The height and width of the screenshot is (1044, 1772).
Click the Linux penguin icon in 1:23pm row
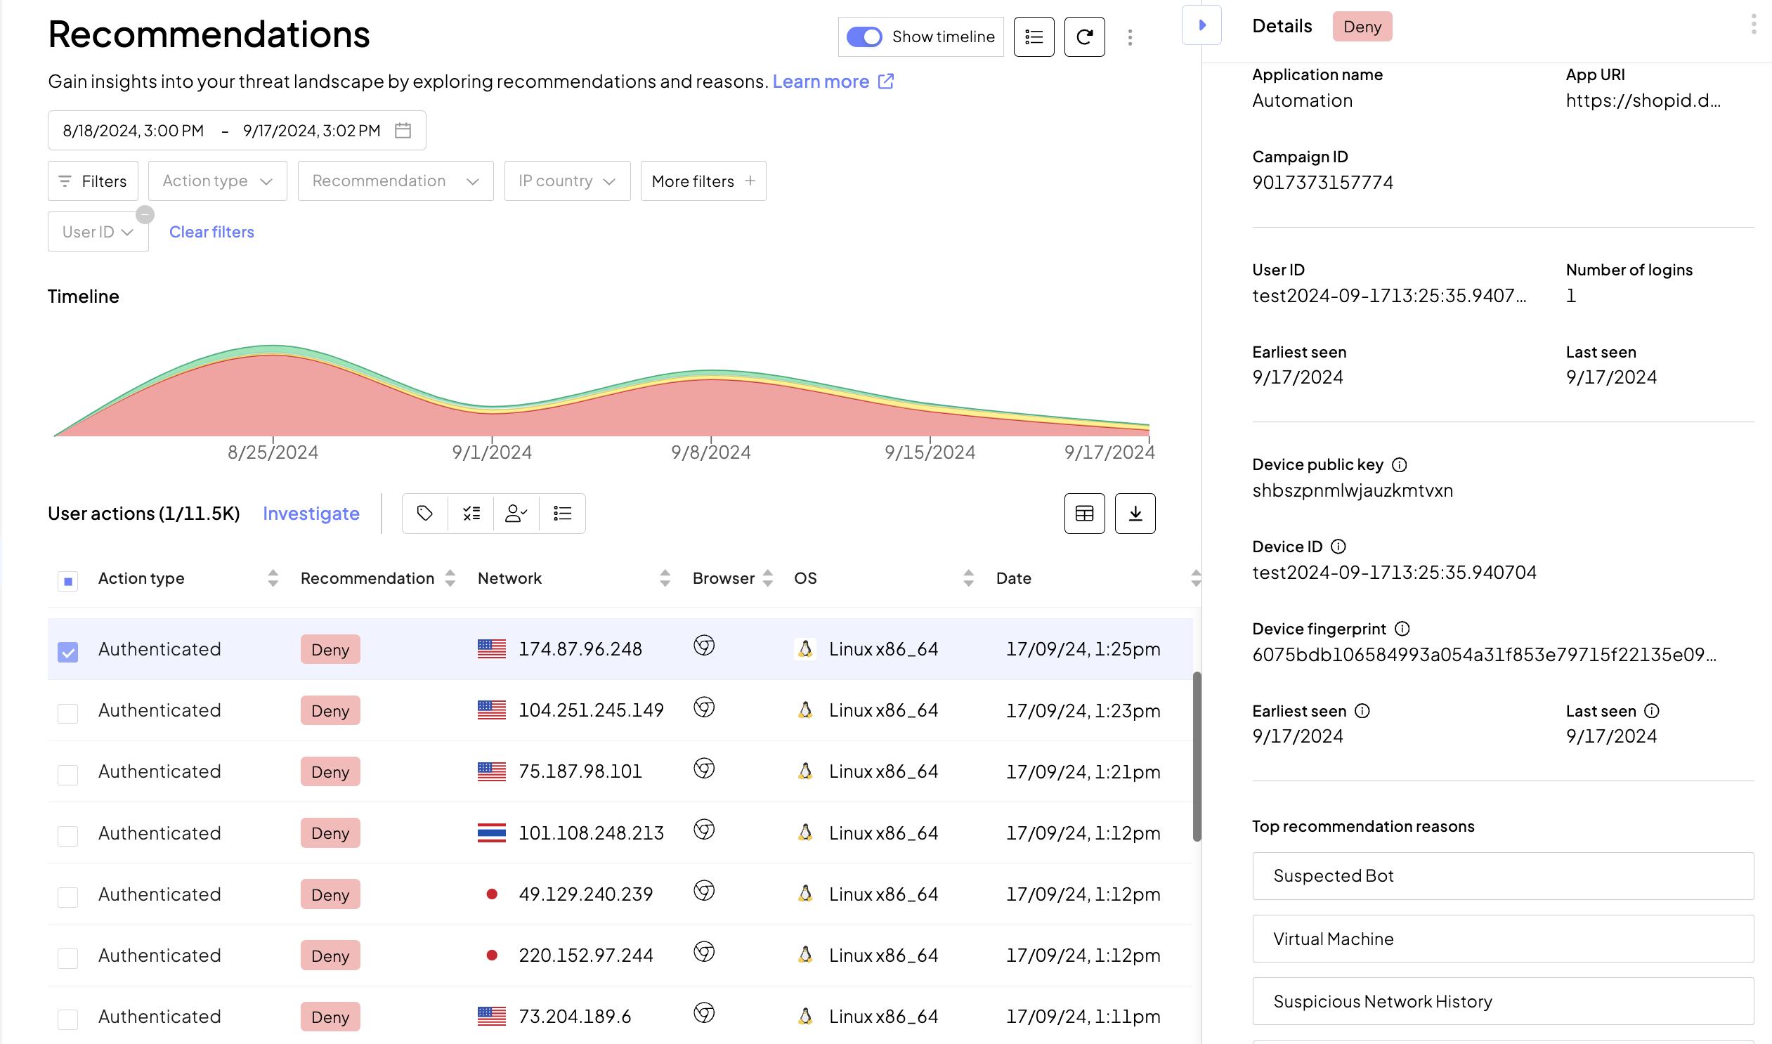tap(805, 710)
